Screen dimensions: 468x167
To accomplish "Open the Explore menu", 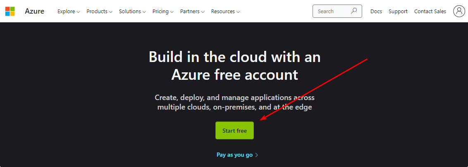I will tap(69, 12).
